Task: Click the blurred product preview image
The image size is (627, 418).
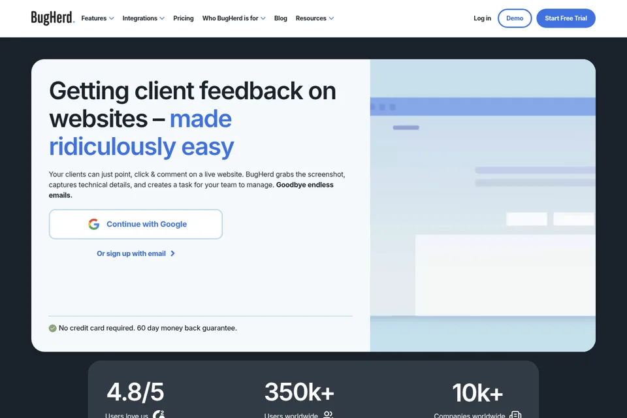Action: point(483,206)
